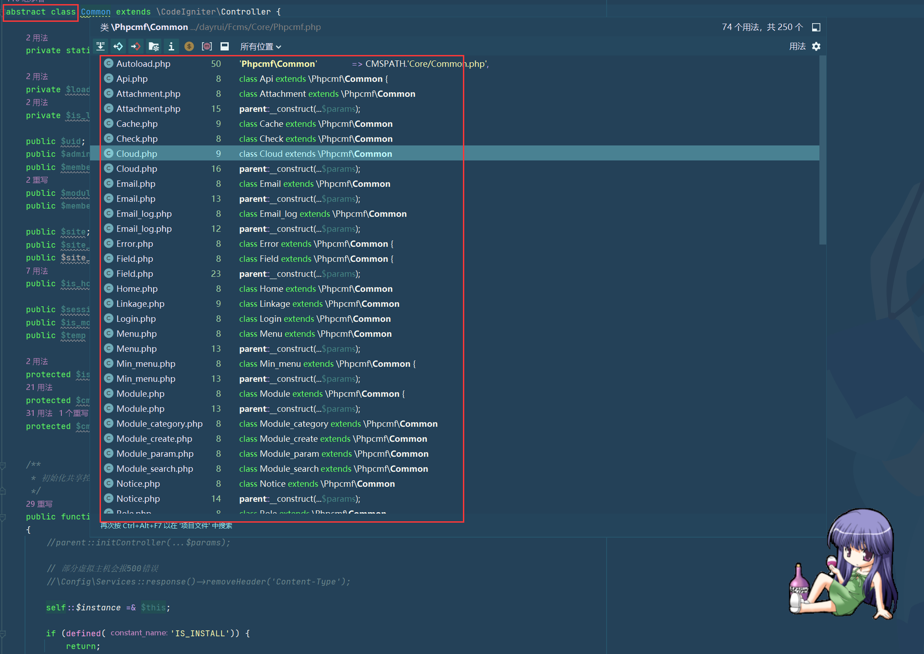Click the class icon beside Check.php
Viewport: 924px width, 654px height.
[109, 138]
